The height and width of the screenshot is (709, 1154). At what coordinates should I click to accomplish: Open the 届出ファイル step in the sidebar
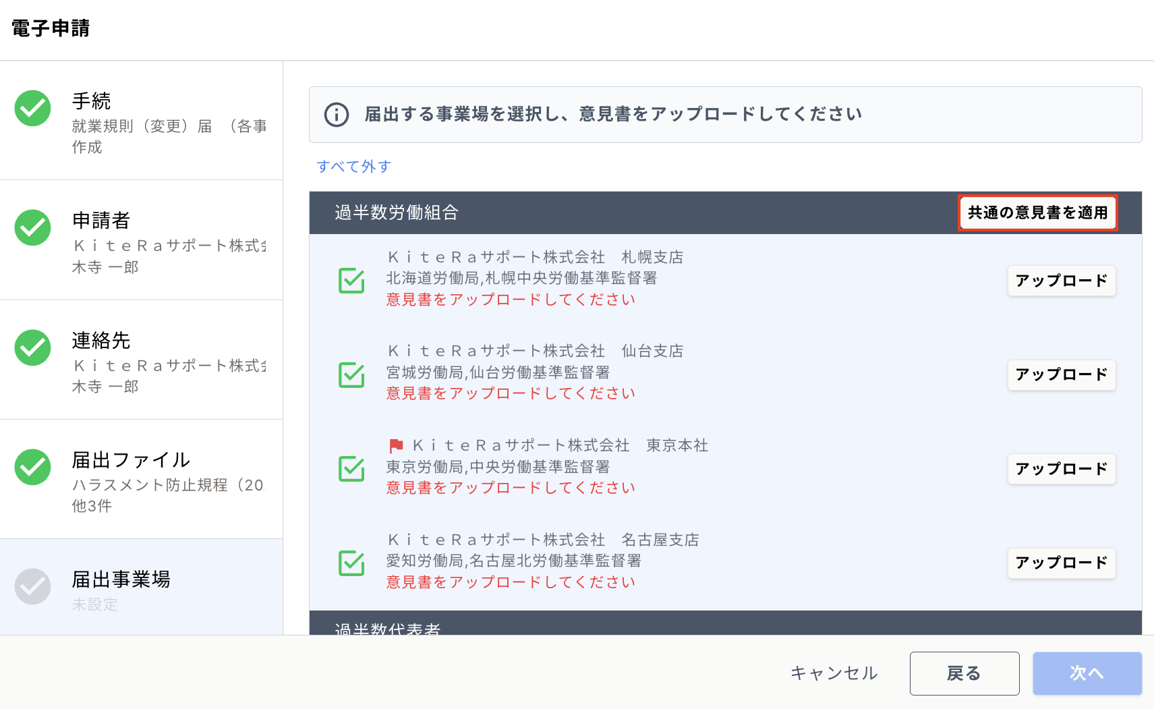(x=141, y=479)
